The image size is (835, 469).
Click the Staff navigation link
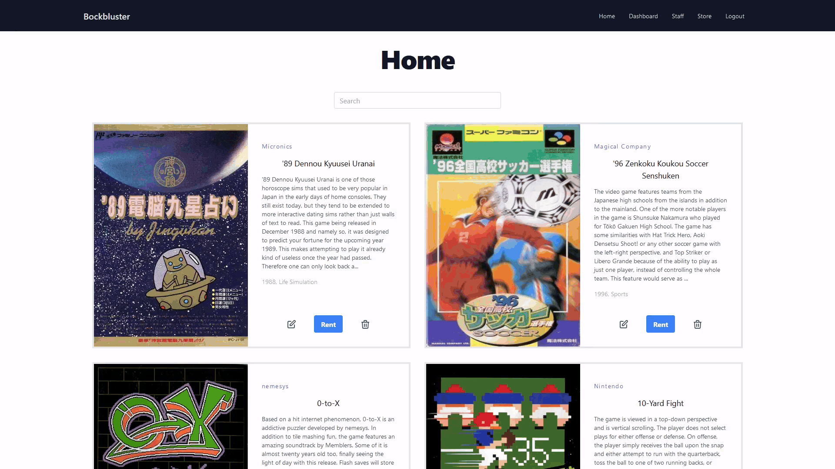point(677,16)
